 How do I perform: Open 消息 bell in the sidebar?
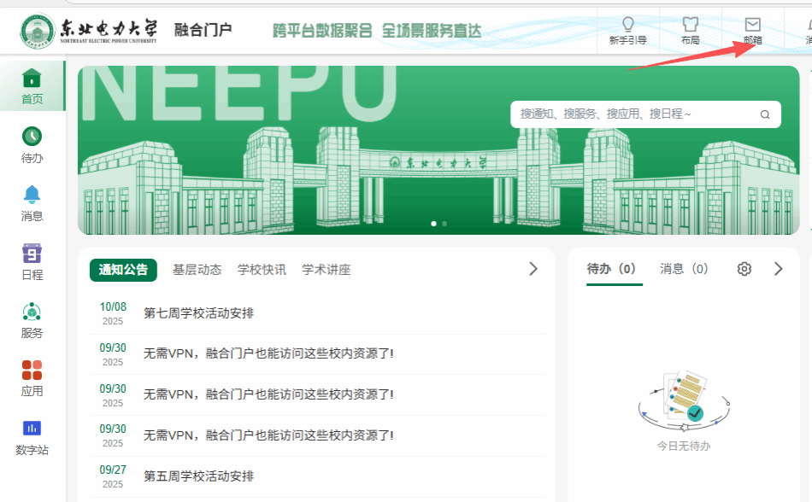(32, 203)
